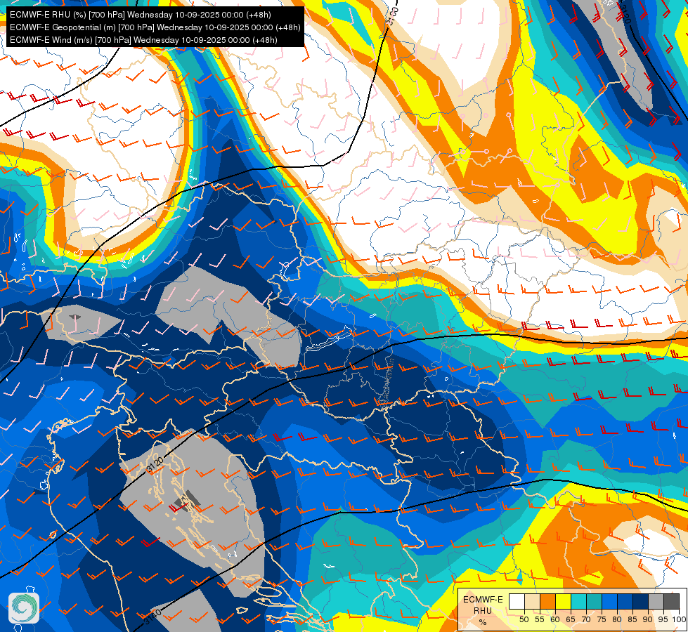
Task: Click the white legend swatch below 50%
Action: point(517,601)
